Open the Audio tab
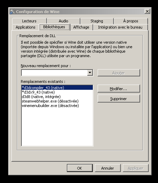The height and width of the screenshot is (183, 158). 63,21
